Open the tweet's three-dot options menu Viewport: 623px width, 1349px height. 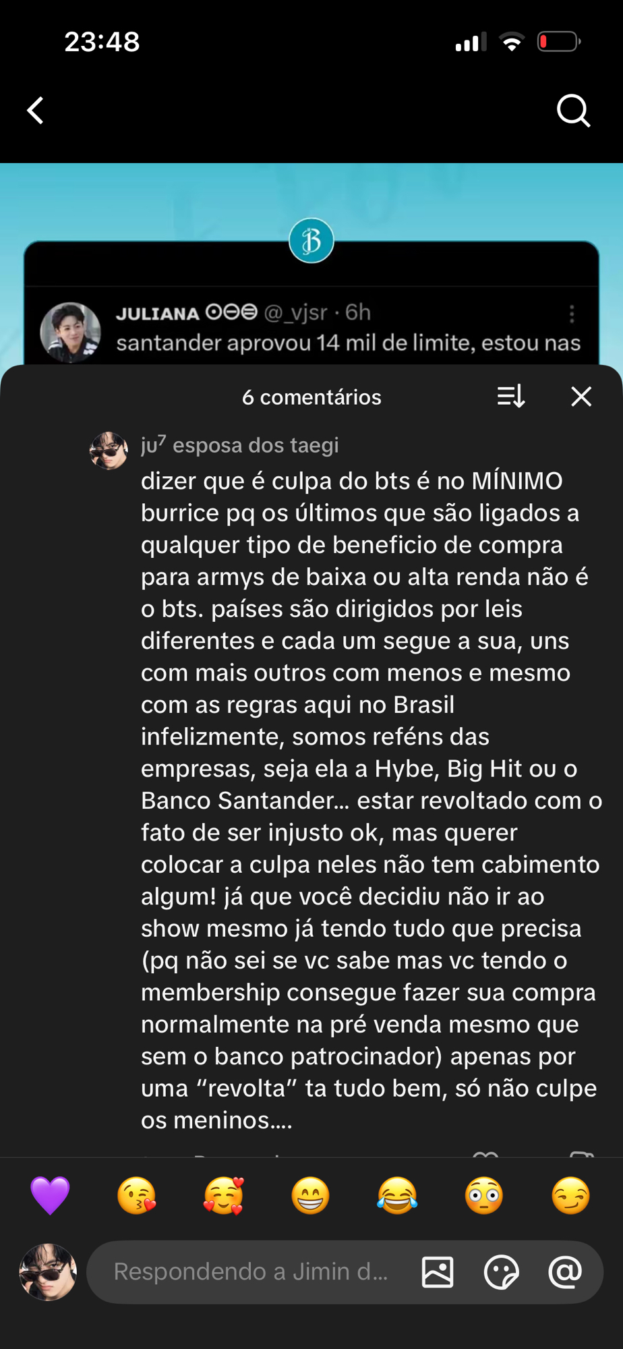(x=572, y=314)
